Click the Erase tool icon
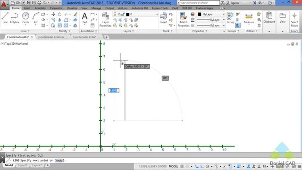This screenshot has height=170, width=302. (75, 14)
